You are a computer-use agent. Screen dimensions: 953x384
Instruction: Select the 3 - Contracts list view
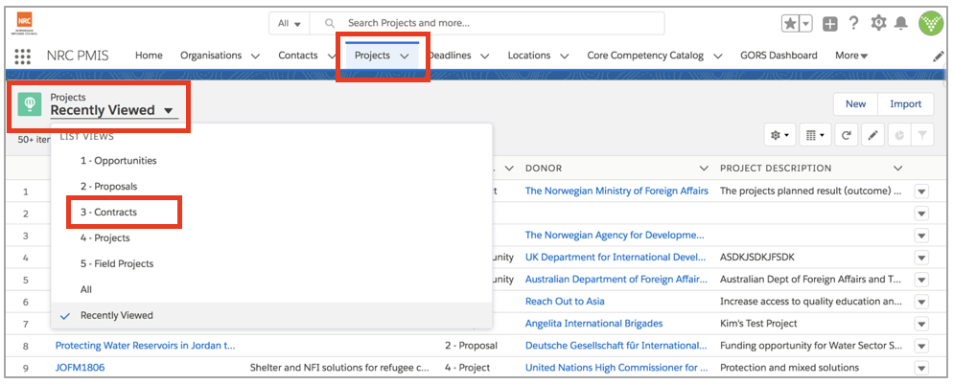pos(108,213)
